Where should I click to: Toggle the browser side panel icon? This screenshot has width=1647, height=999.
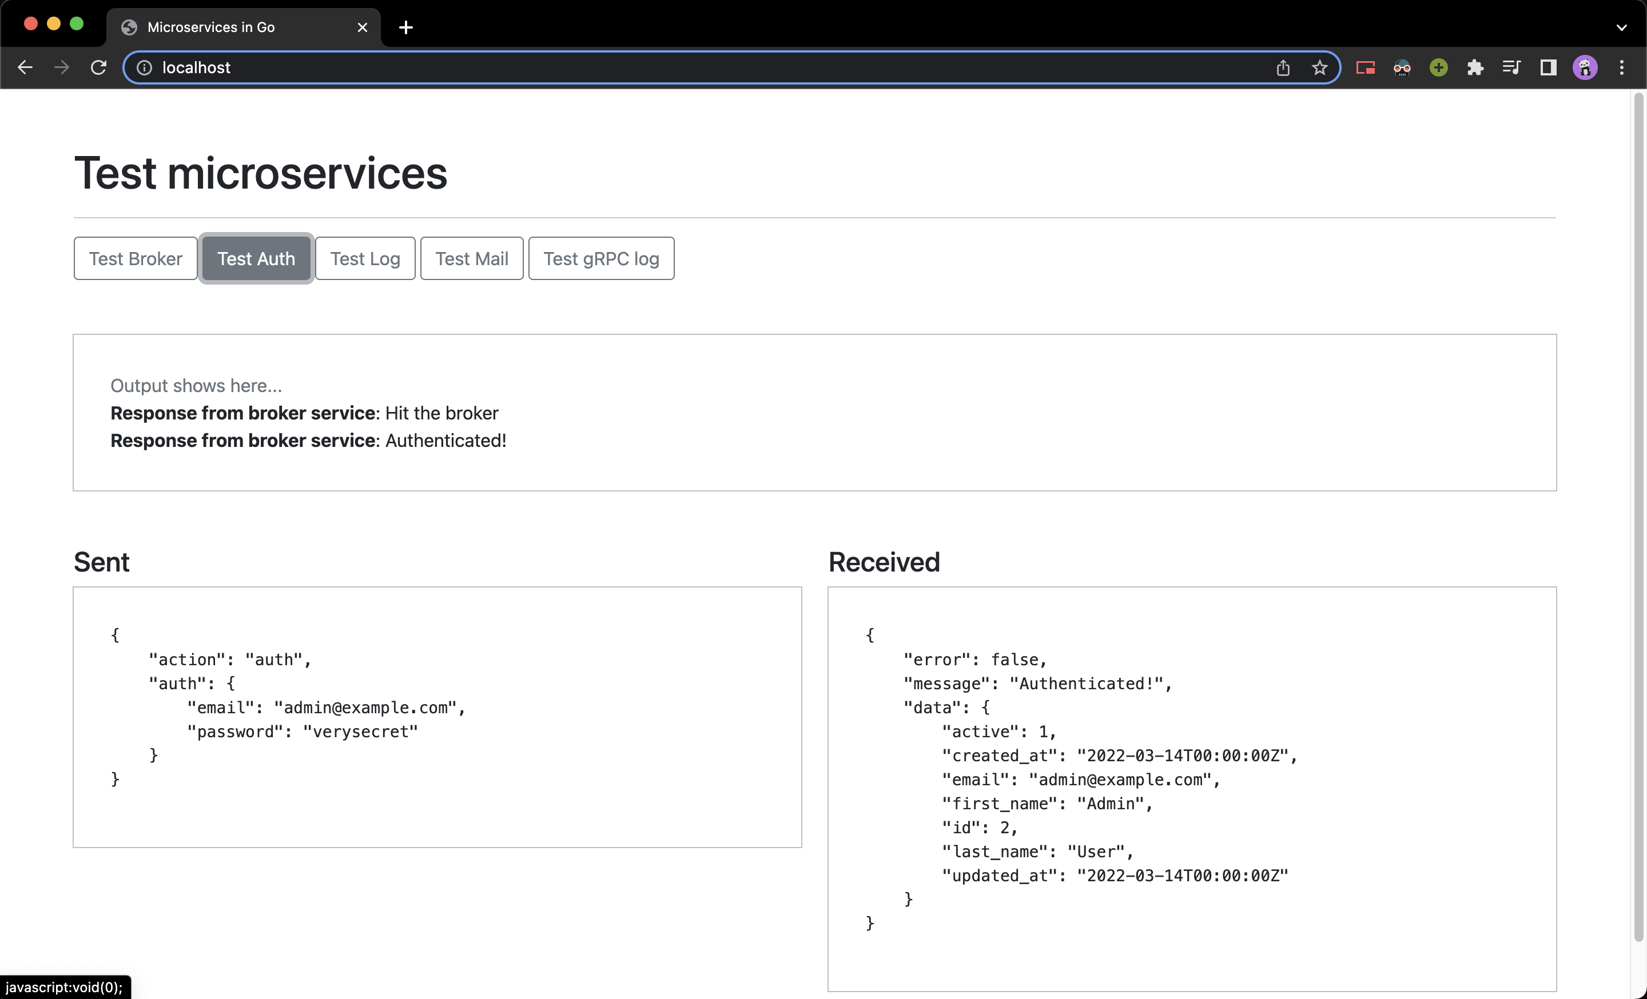pos(1548,67)
